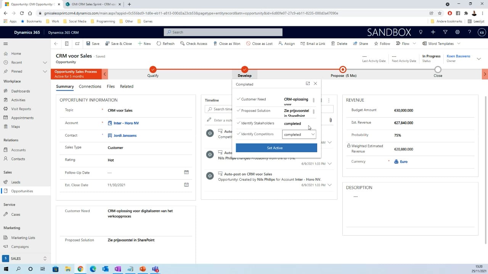
Task: Click Close as Lost
Action: [x=259, y=43]
